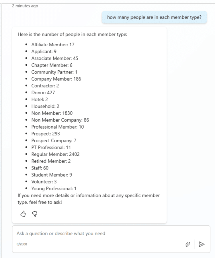Image resolution: width=215 pixels, height=258 pixels.
Task: Click the thumbs down feedback icon
Action: pyautogui.click(x=34, y=214)
